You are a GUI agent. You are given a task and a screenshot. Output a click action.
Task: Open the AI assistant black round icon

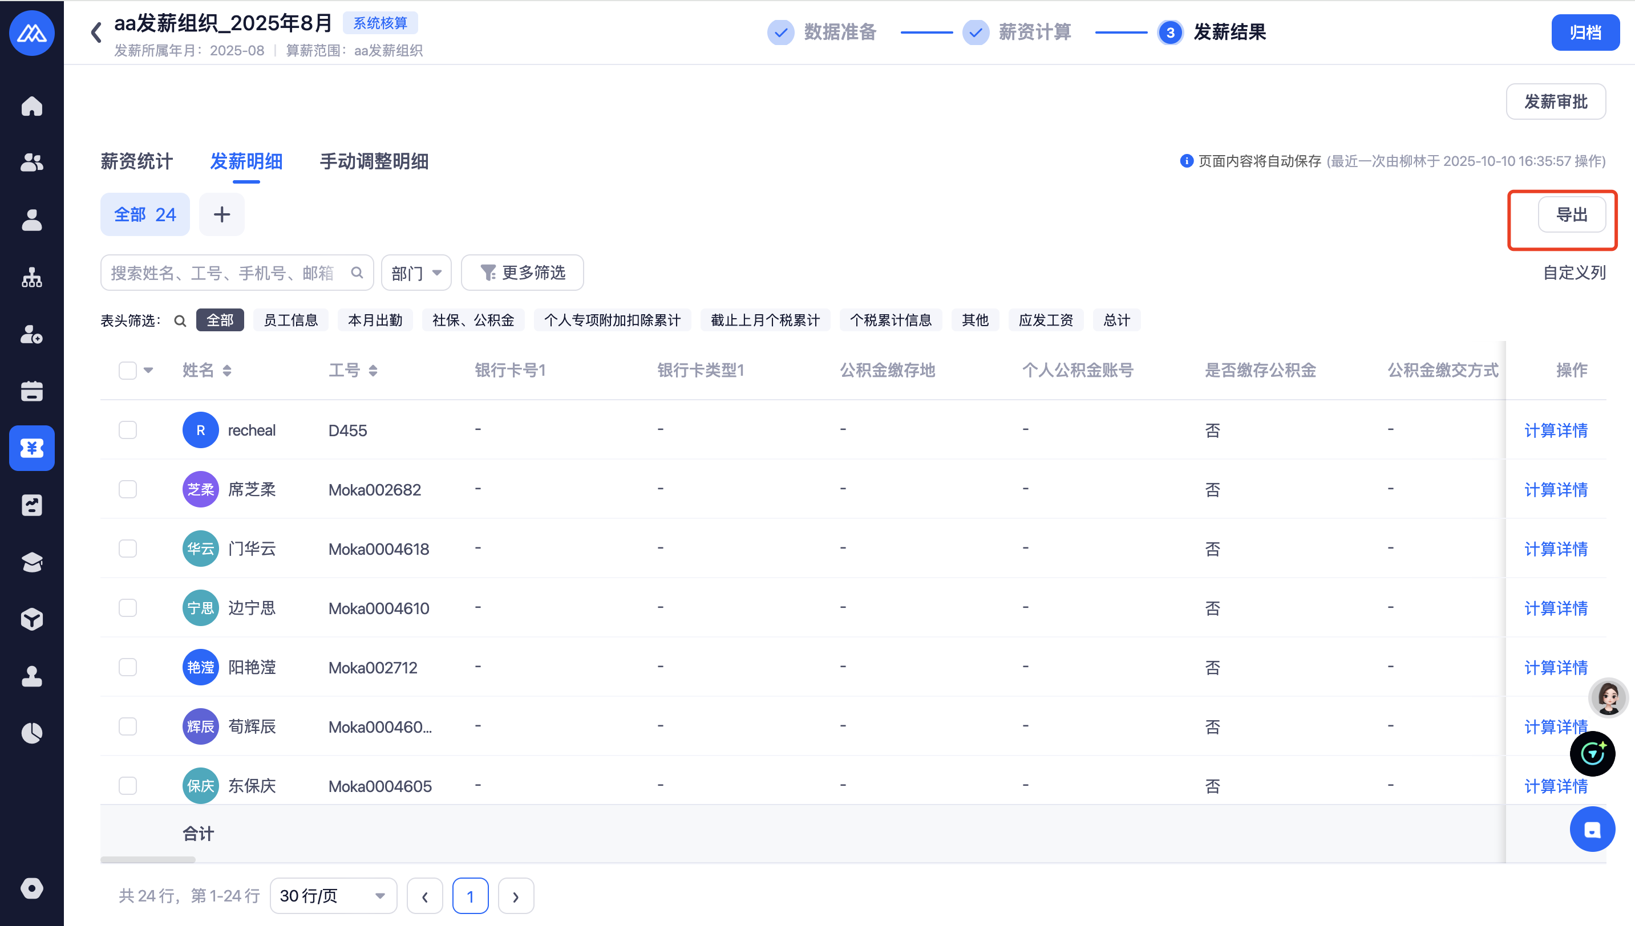point(1592,754)
